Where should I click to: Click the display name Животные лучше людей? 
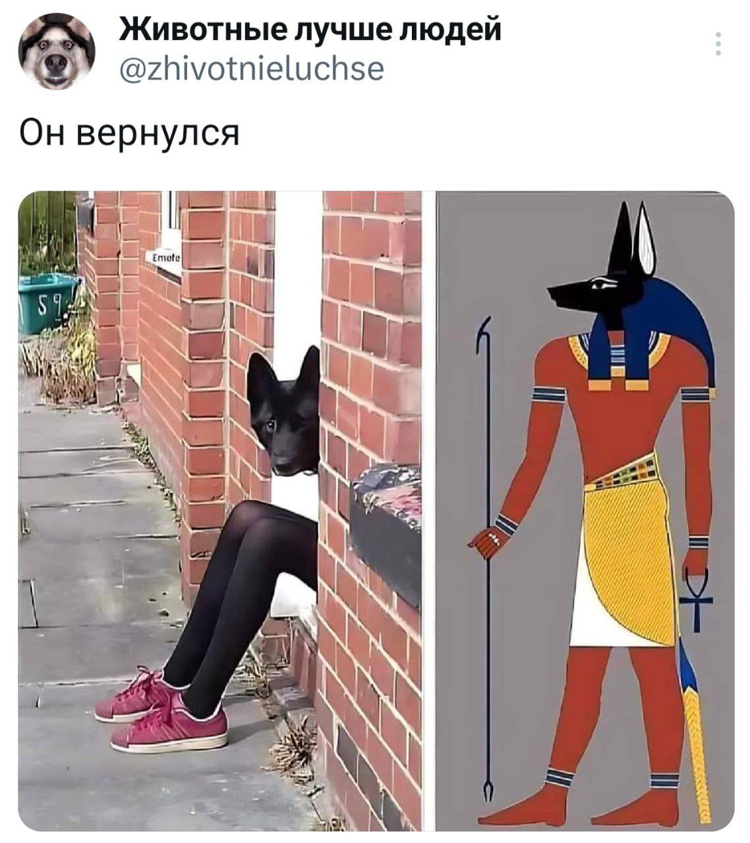click(x=310, y=30)
